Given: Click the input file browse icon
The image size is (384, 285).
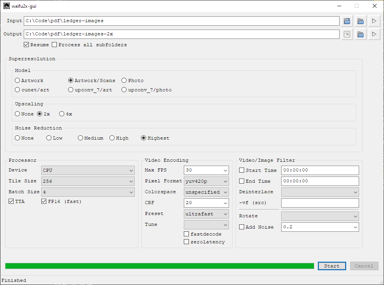Looking at the screenshot, I should (347, 21).
